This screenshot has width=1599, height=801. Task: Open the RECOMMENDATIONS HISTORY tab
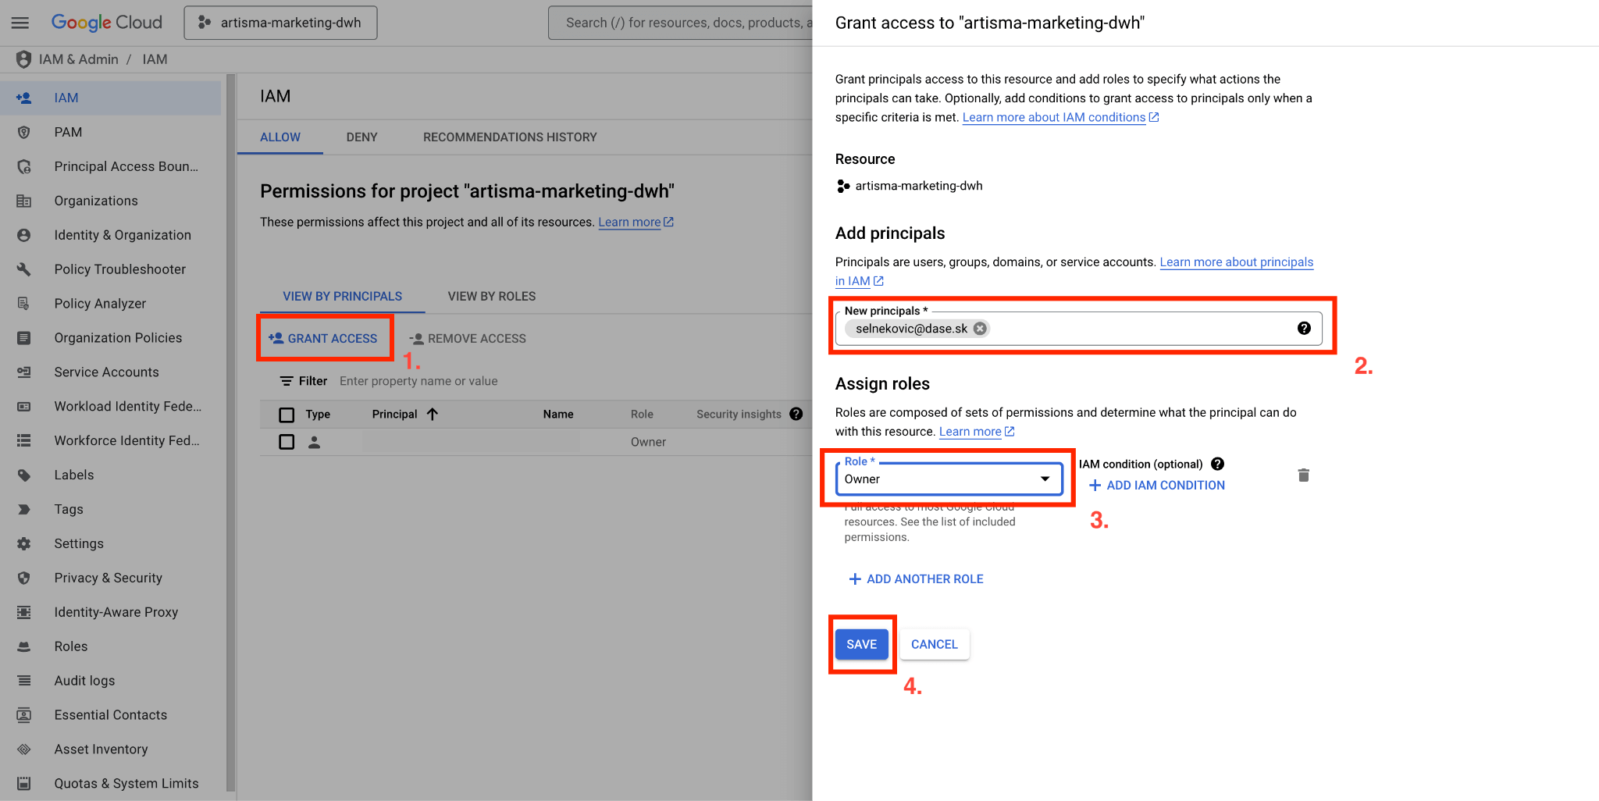tap(510, 137)
